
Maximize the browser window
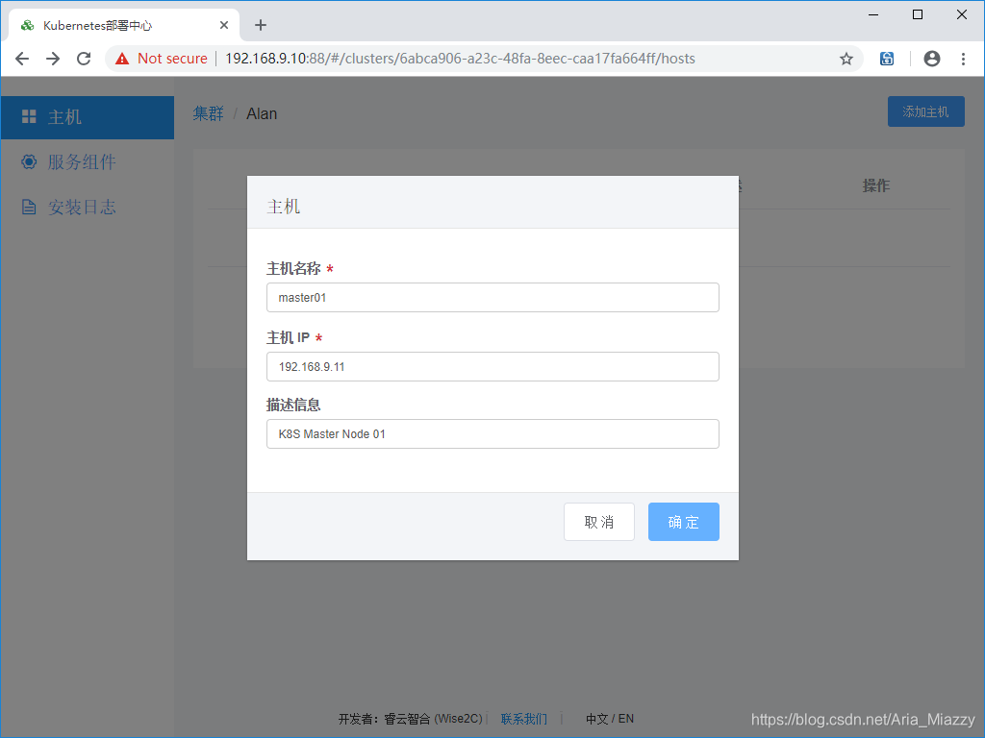click(x=917, y=14)
